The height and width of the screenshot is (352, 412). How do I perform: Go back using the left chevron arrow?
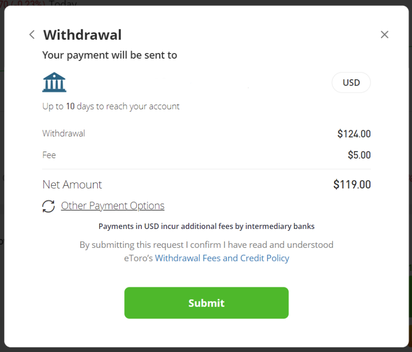click(x=32, y=34)
